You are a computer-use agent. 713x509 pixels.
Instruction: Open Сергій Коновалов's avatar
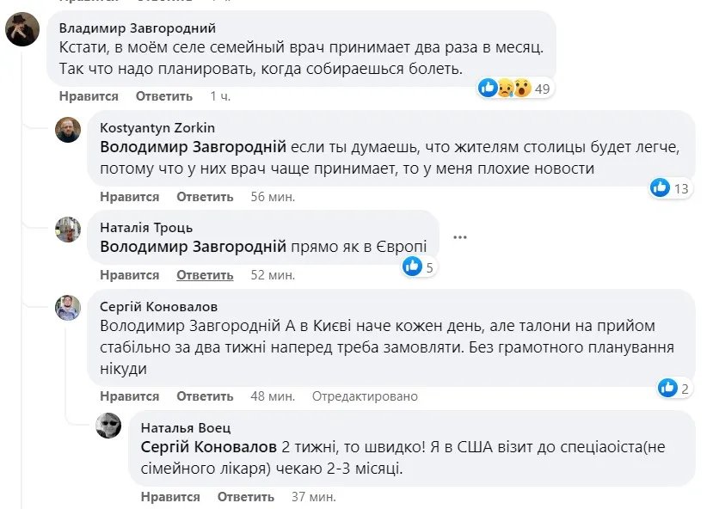click(x=68, y=307)
